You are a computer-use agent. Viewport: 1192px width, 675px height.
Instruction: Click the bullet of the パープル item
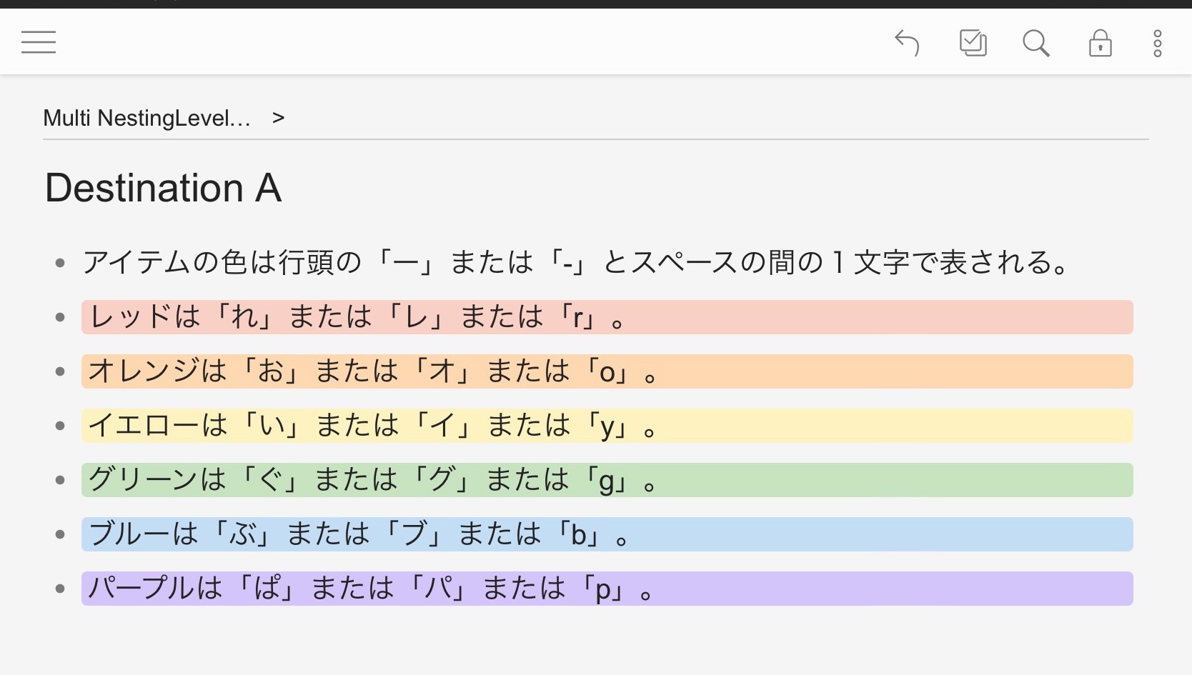pyautogui.click(x=60, y=589)
